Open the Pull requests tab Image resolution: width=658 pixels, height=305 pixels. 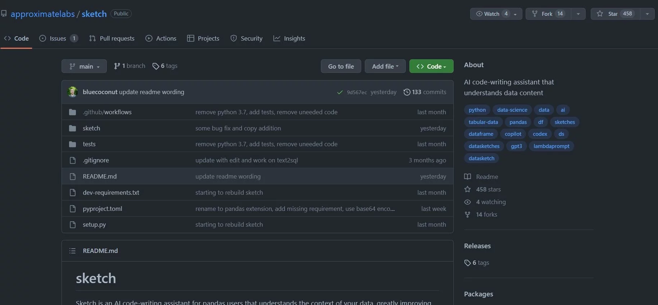112,38
